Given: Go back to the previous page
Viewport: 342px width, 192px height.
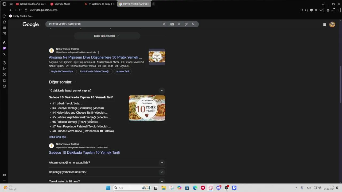Looking at the screenshot, I should point(11,10).
